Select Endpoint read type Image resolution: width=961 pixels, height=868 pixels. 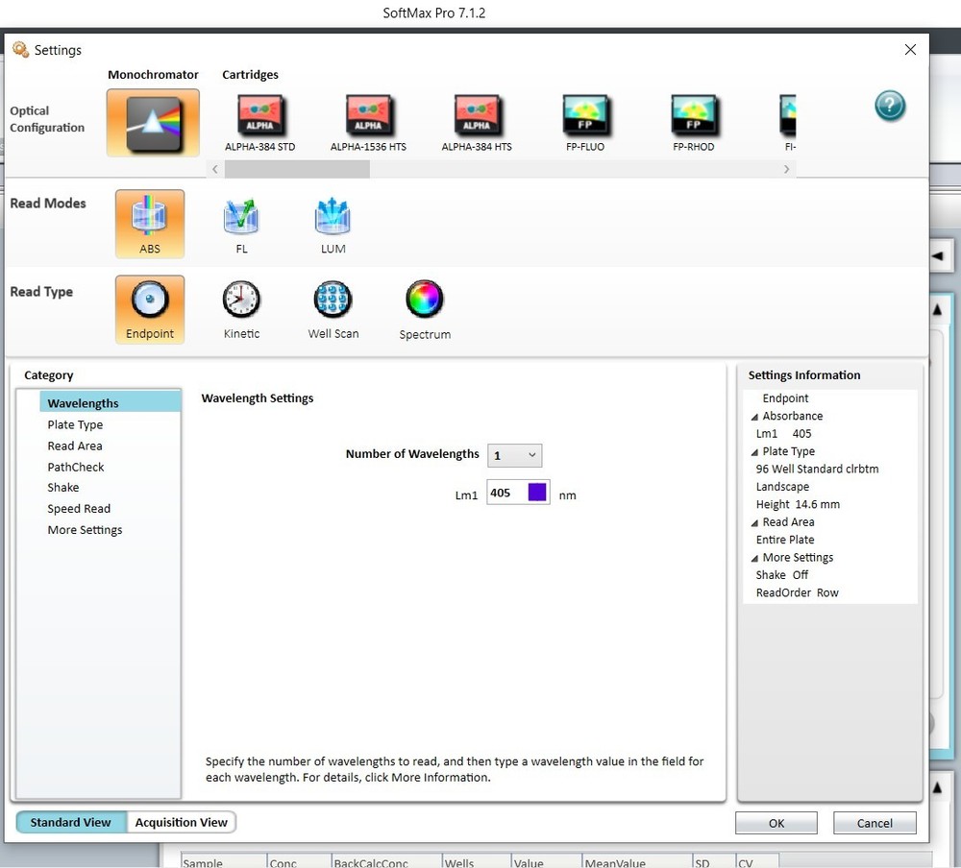tap(150, 309)
